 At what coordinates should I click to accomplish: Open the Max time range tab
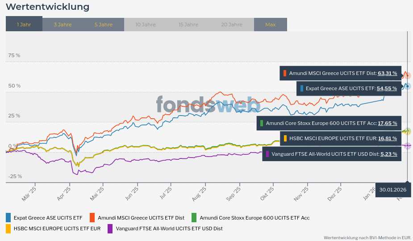point(271,25)
